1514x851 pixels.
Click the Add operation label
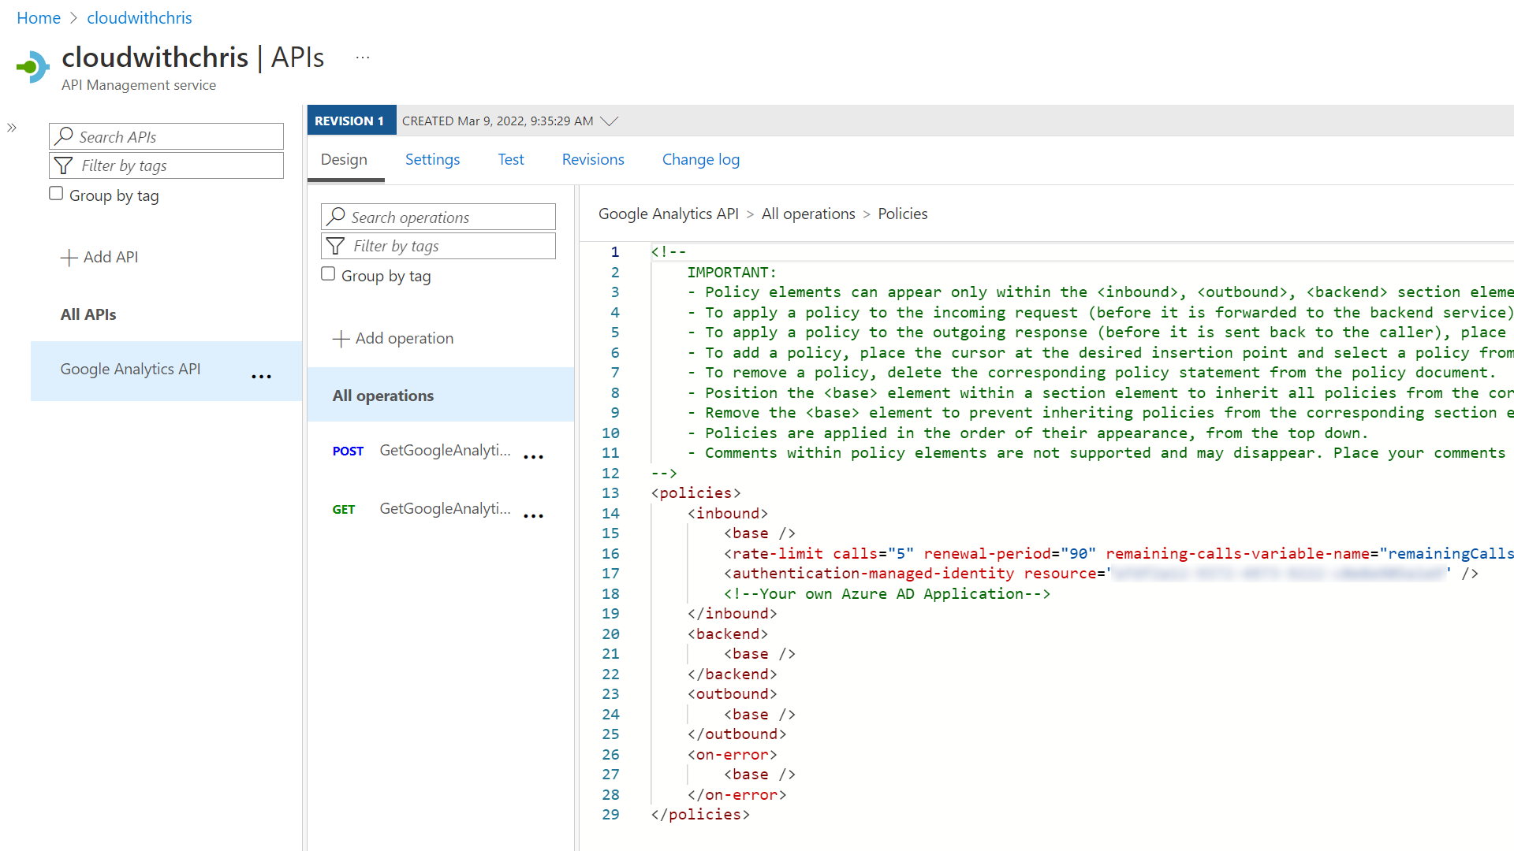tap(405, 338)
